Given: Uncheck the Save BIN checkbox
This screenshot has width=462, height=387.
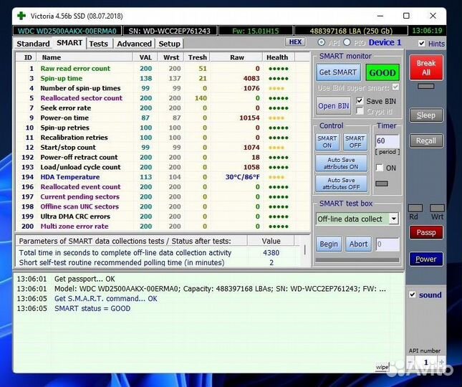Looking at the screenshot, I should (x=360, y=101).
